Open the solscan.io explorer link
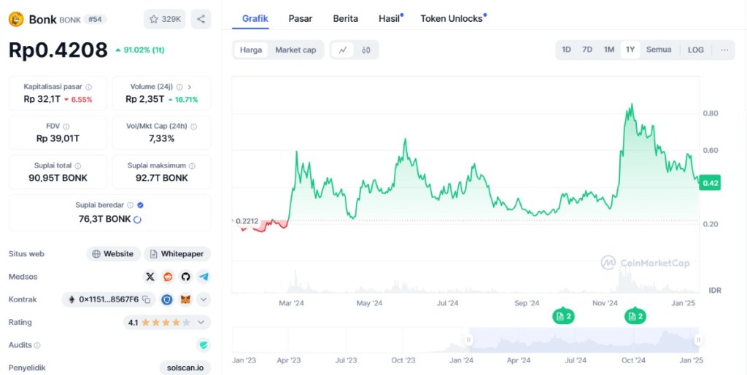Viewport: 747px width, 375px height. (185, 368)
